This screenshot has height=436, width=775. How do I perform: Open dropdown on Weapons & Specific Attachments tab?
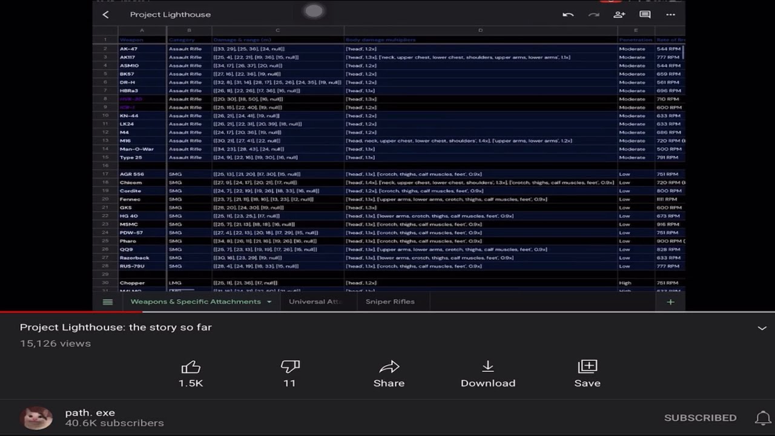coord(269,302)
